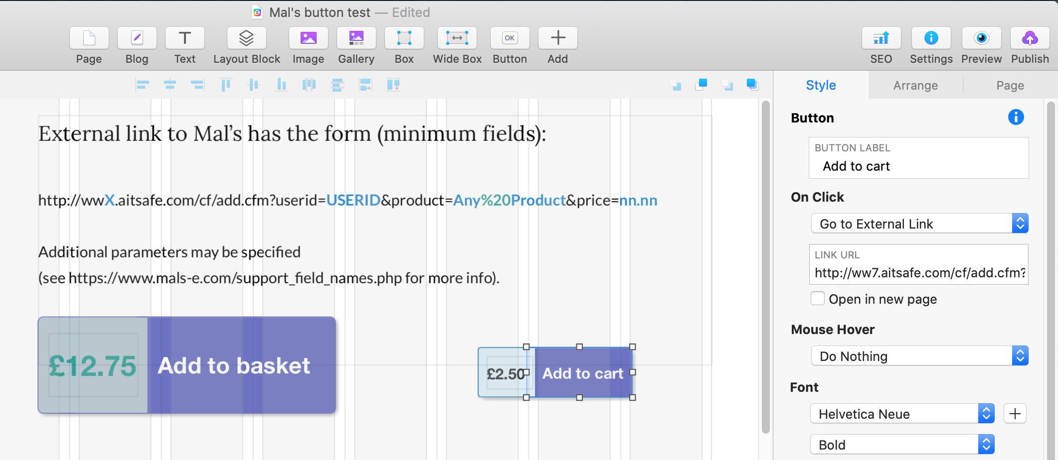This screenshot has height=460, width=1058.
Task: Switch to the Style tab
Action: coord(821,85)
